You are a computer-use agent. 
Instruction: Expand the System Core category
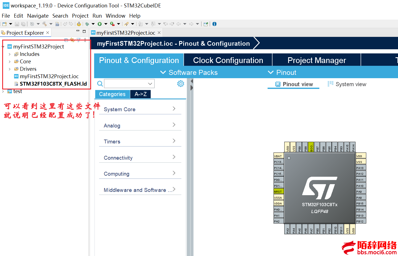[140, 109]
